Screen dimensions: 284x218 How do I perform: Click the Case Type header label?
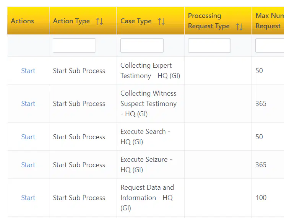(x=136, y=21)
